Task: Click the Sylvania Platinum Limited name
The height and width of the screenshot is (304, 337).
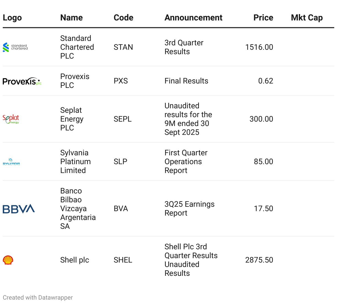Action: (x=75, y=162)
